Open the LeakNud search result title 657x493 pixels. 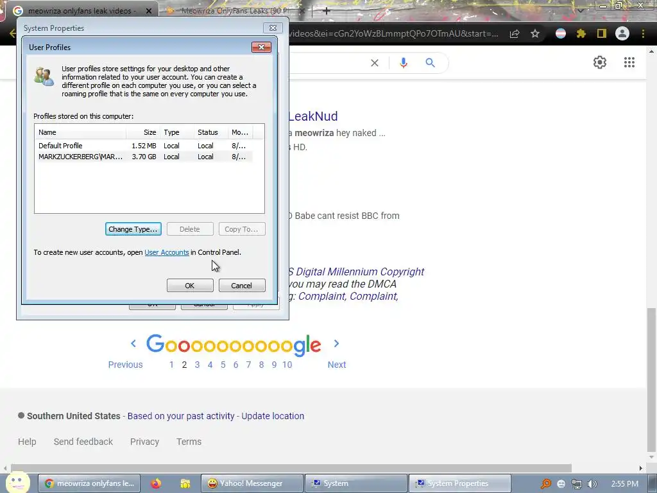[313, 116]
